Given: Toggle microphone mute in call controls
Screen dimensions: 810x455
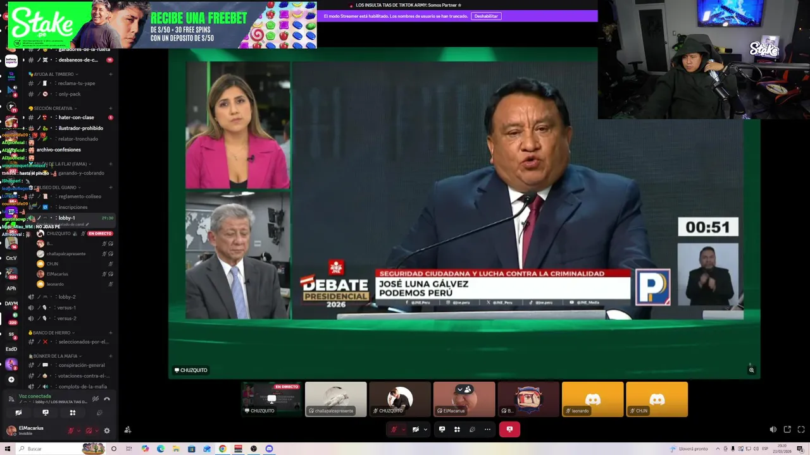Looking at the screenshot, I should pyautogui.click(x=394, y=429).
